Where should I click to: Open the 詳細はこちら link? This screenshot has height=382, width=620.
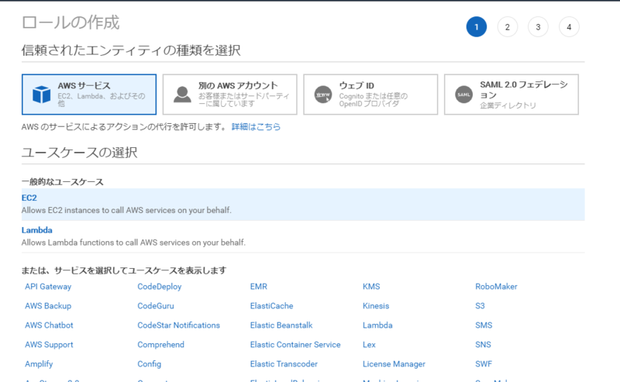pos(256,126)
